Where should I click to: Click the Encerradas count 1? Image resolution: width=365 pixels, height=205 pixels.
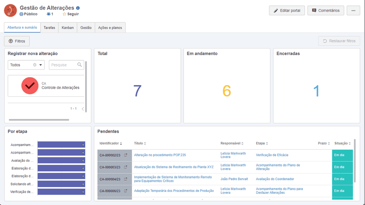[x=316, y=91]
